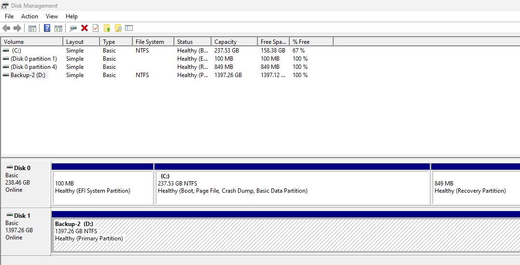Image resolution: width=520 pixels, height=265 pixels.
Task: Click the Disk 0 label panel
Action: pyautogui.click(x=26, y=184)
